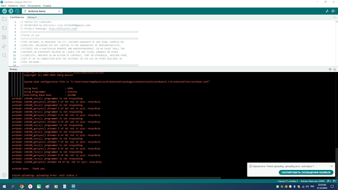Open the Arduino Nano board selector dropdown

42,11
